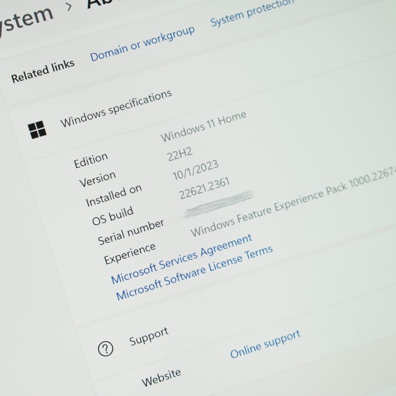Open the Domain or workgroup link
This screenshot has width=396, height=396.
click(x=143, y=44)
